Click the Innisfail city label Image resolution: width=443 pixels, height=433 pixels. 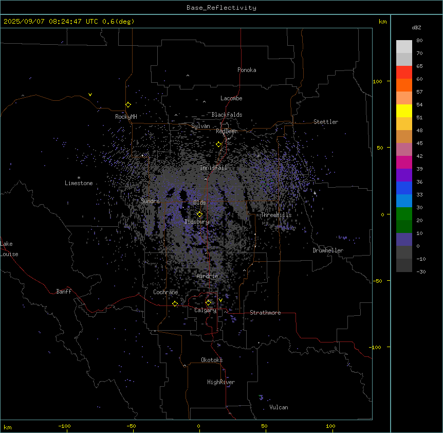[x=213, y=168]
